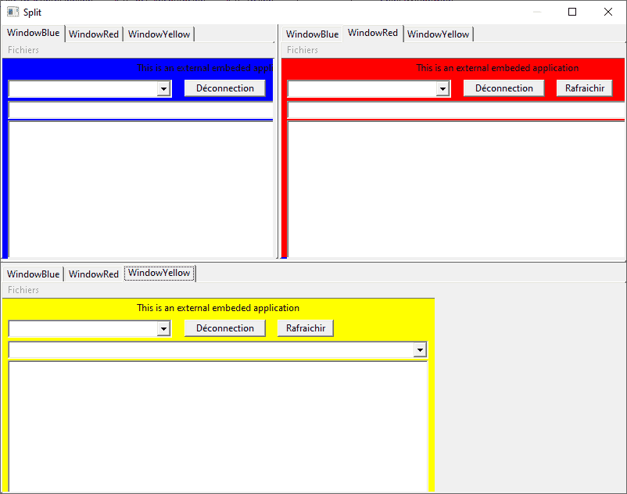Image resolution: width=627 pixels, height=494 pixels.
Task: Expand the small dropdown in blue window
Action: [x=163, y=89]
